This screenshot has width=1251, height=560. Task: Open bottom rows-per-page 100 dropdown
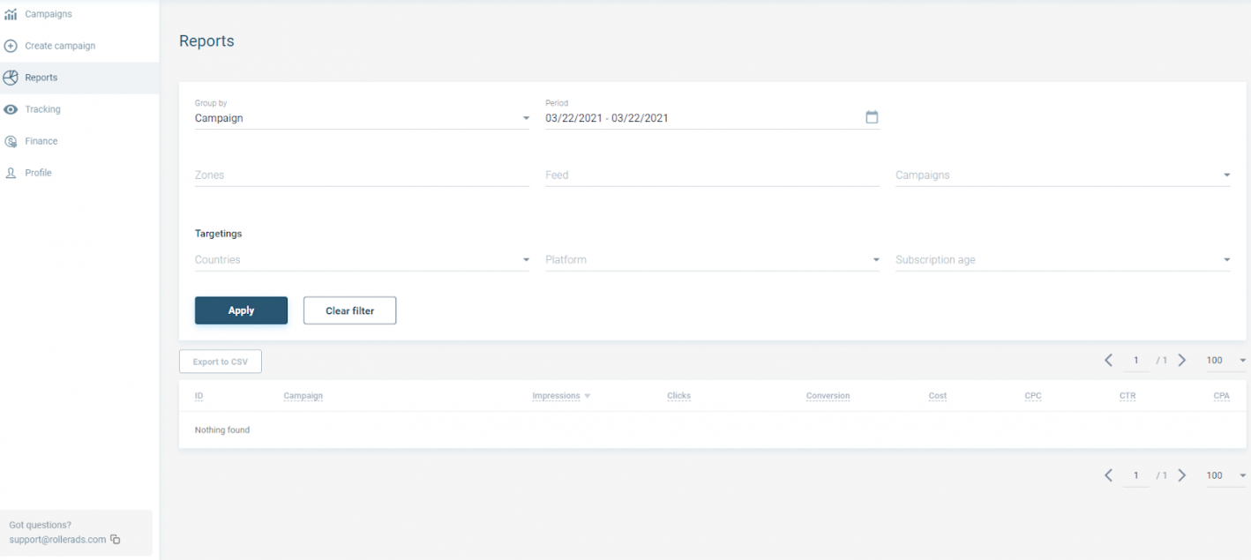coord(1226,475)
